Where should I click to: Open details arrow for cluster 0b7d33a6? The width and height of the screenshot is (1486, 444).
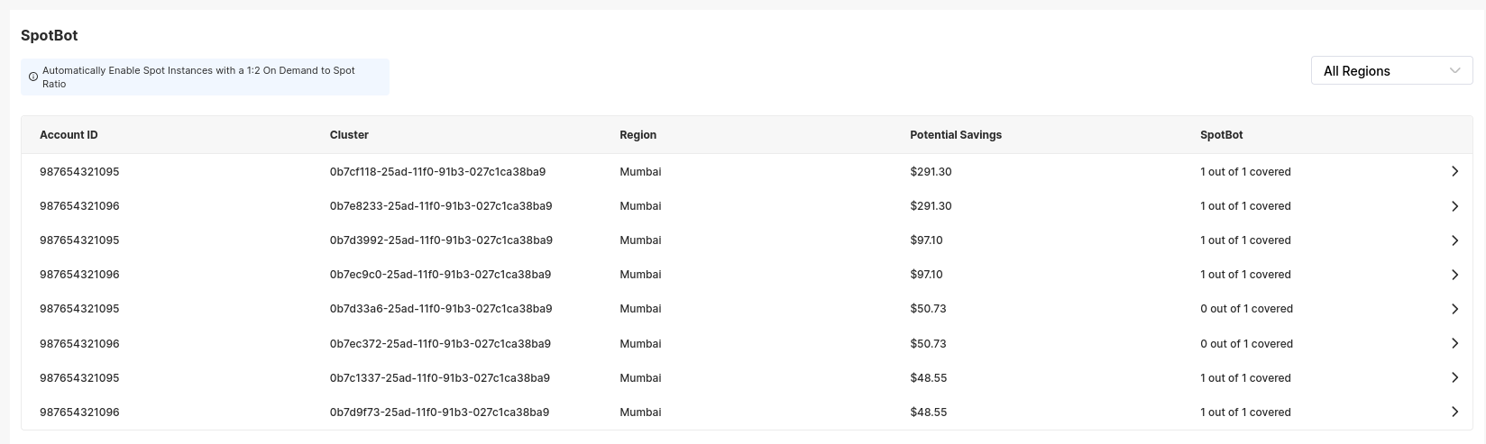click(x=1454, y=309)
